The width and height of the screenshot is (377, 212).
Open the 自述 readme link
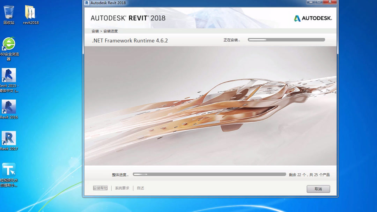click(x=140, y=188)
